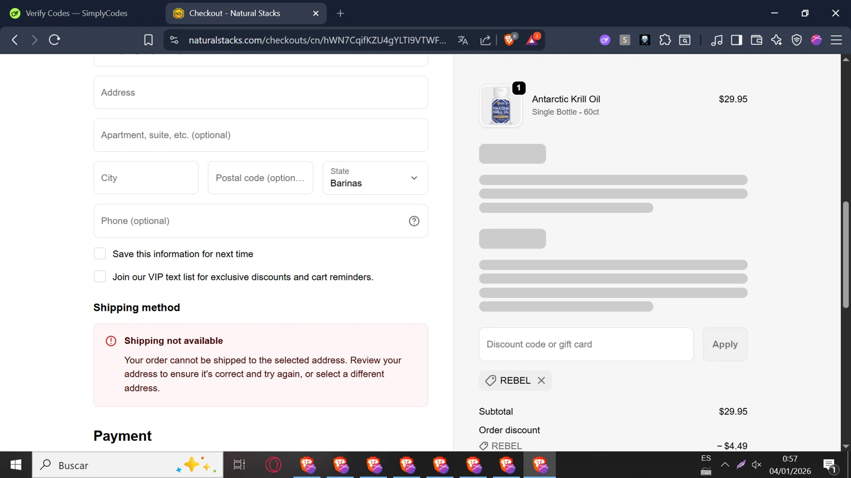The width and height of the screenshot is (851, 478).
Task: Open Leo AI sparkle icon
Action: [777, 40]
